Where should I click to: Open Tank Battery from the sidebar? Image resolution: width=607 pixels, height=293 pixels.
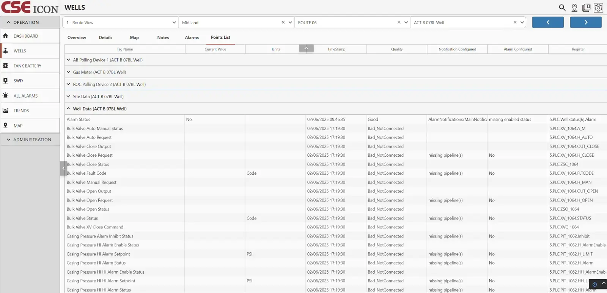tap(27, 66)
